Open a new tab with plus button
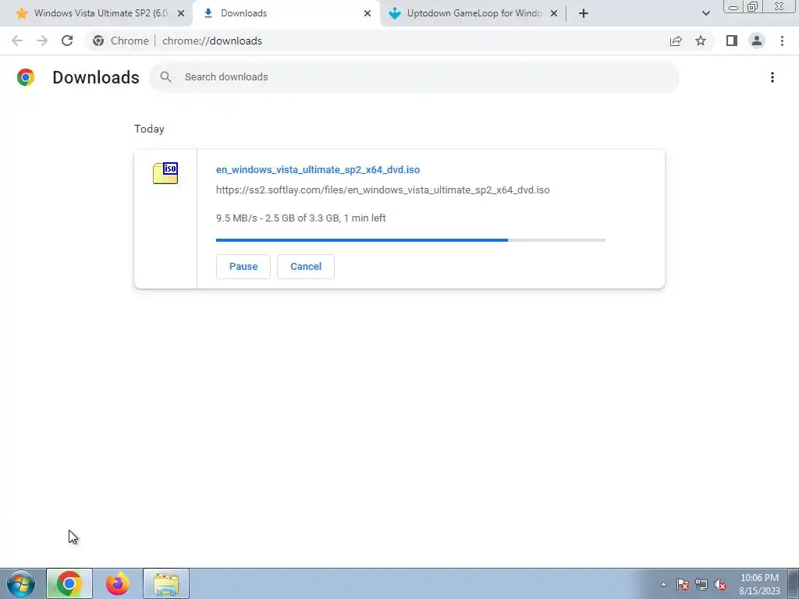Image resolution: width=799 pixels, height=599 pixels. 584,13
